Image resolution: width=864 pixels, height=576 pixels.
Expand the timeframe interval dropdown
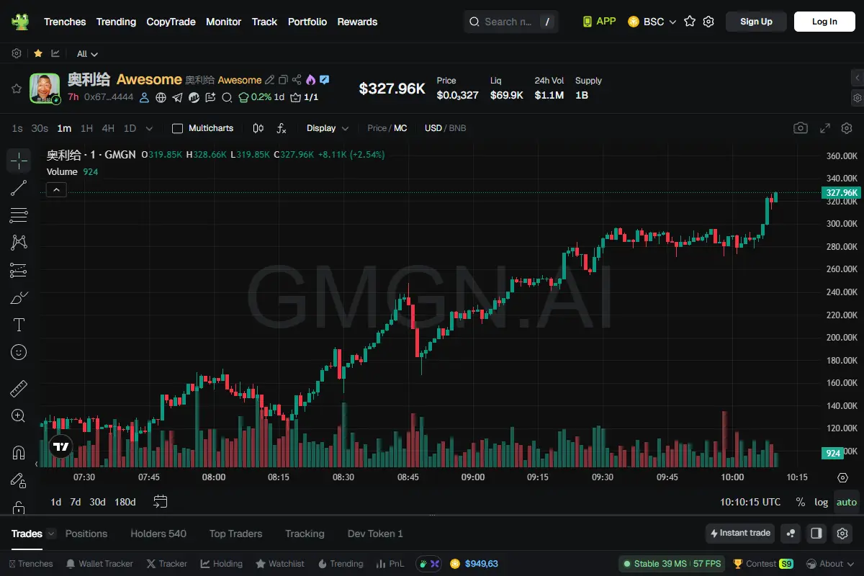(x=149, y=128)
